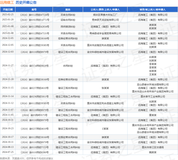This screenshot has width=178, height=160.
Task: Click the 运输合同纠纷 cause cell
Action: coord(68,20)
